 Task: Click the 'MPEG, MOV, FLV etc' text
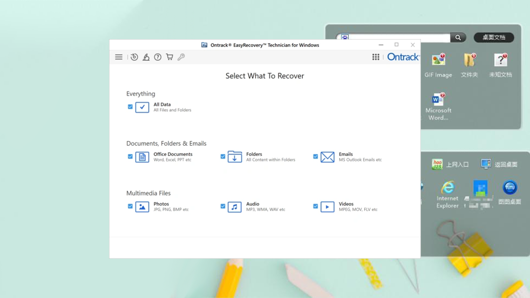click(358, 209)
